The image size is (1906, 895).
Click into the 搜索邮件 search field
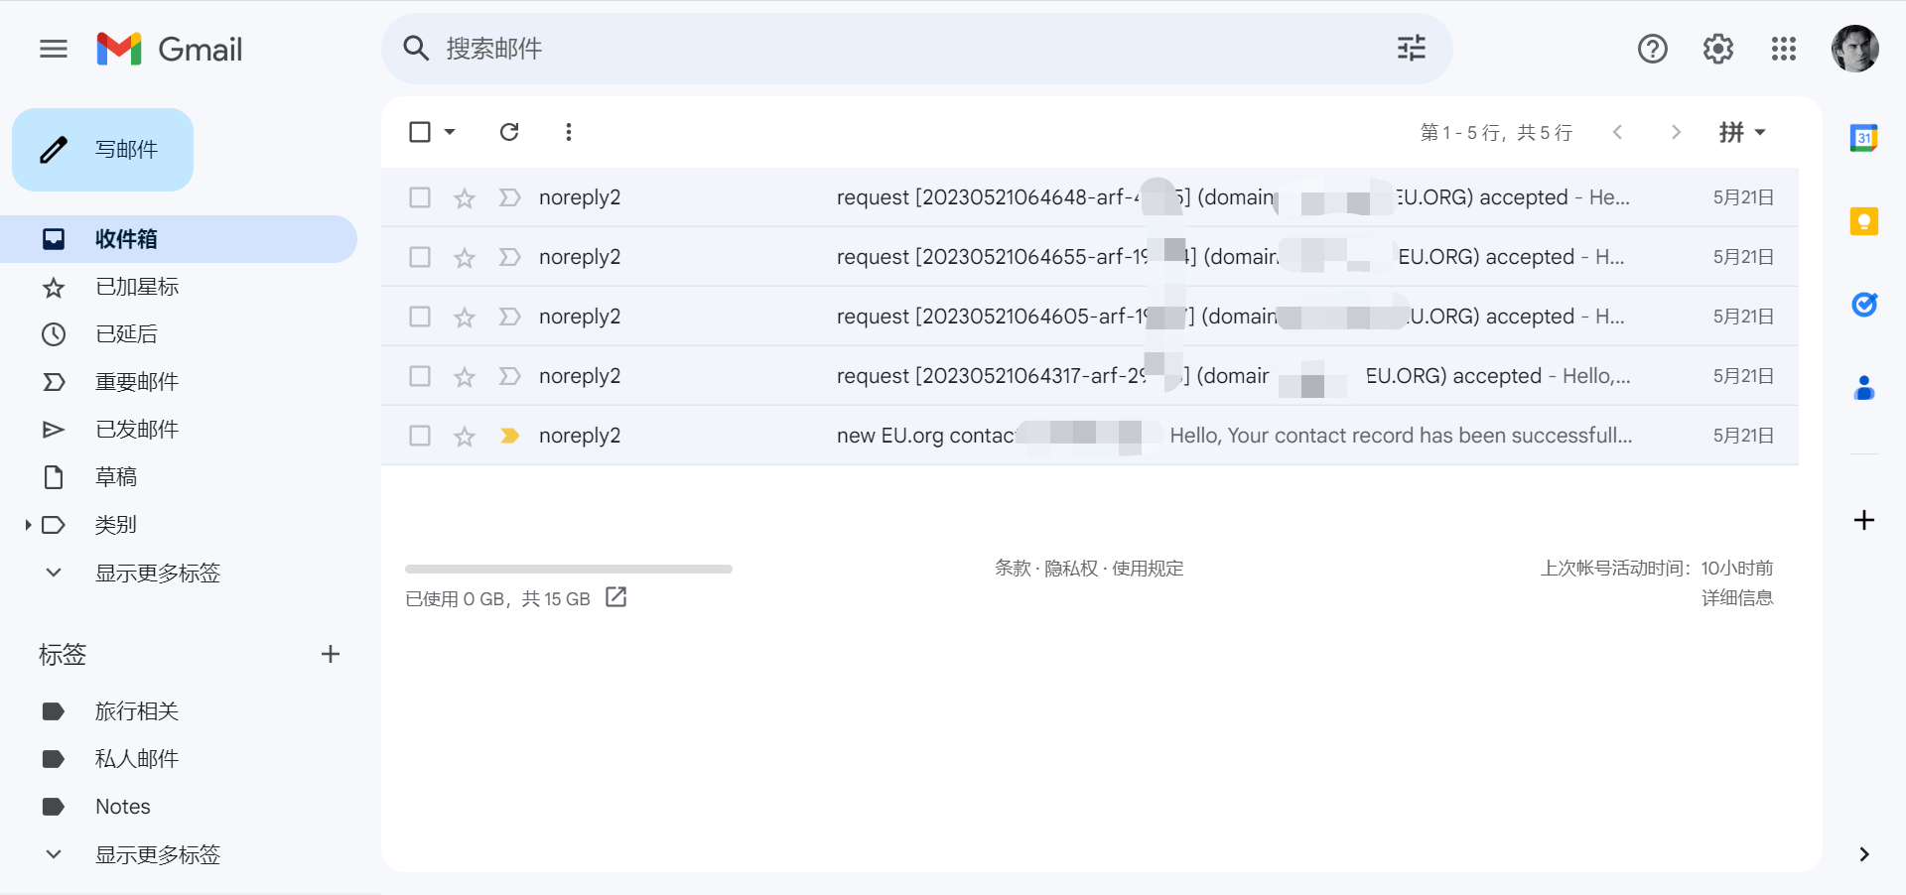pos(893,49)
